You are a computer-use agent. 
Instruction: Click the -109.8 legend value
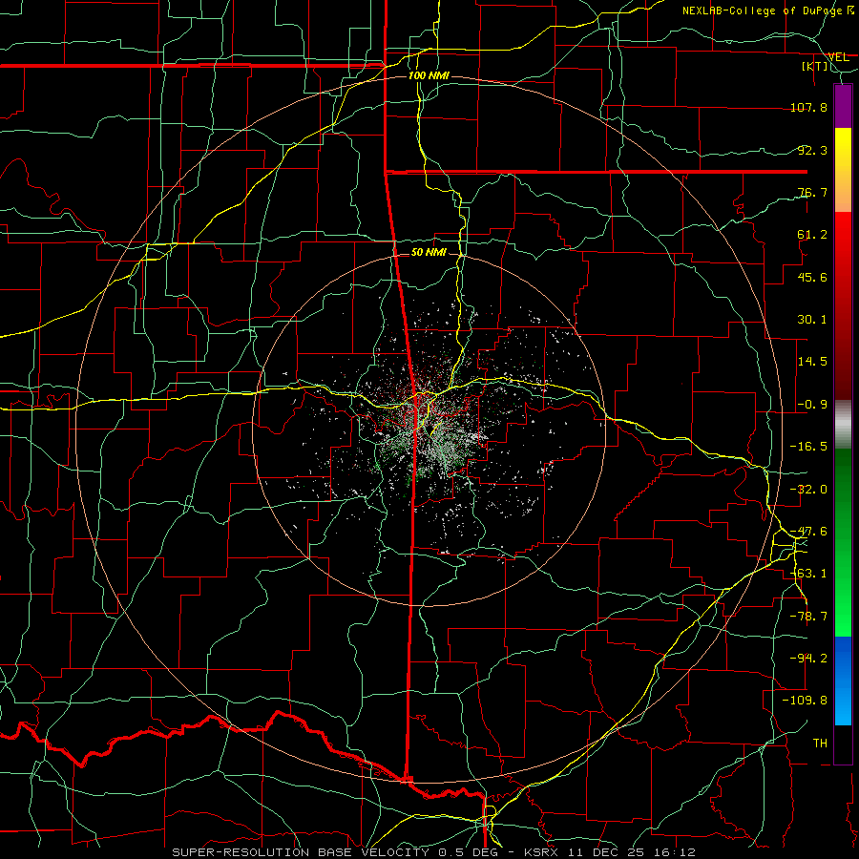tap(805, 701)
